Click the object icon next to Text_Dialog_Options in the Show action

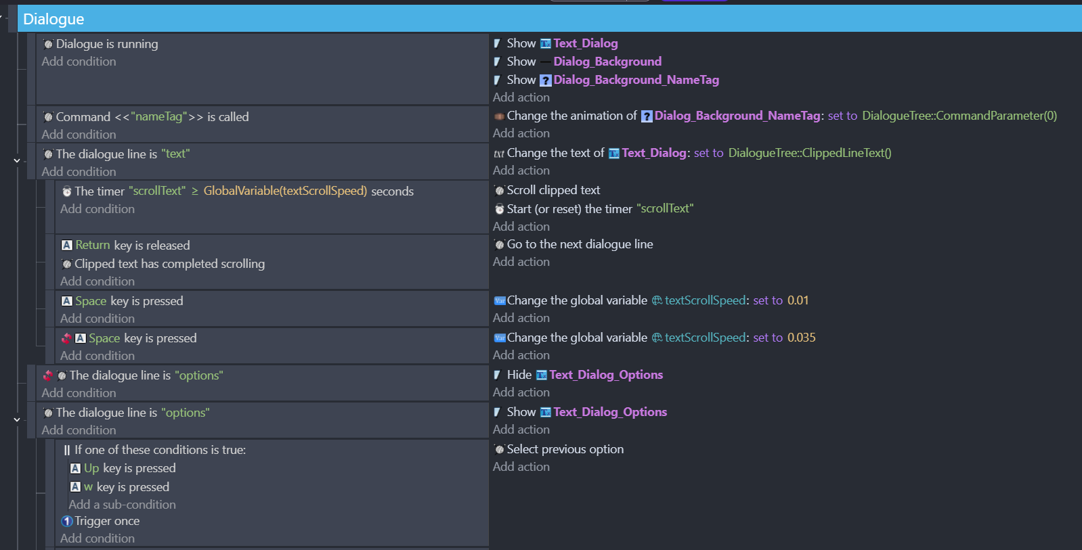(x=546, y=413)
